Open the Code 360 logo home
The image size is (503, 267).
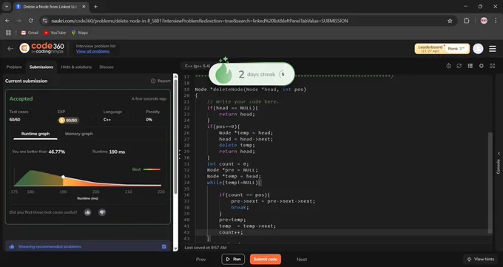41,48
